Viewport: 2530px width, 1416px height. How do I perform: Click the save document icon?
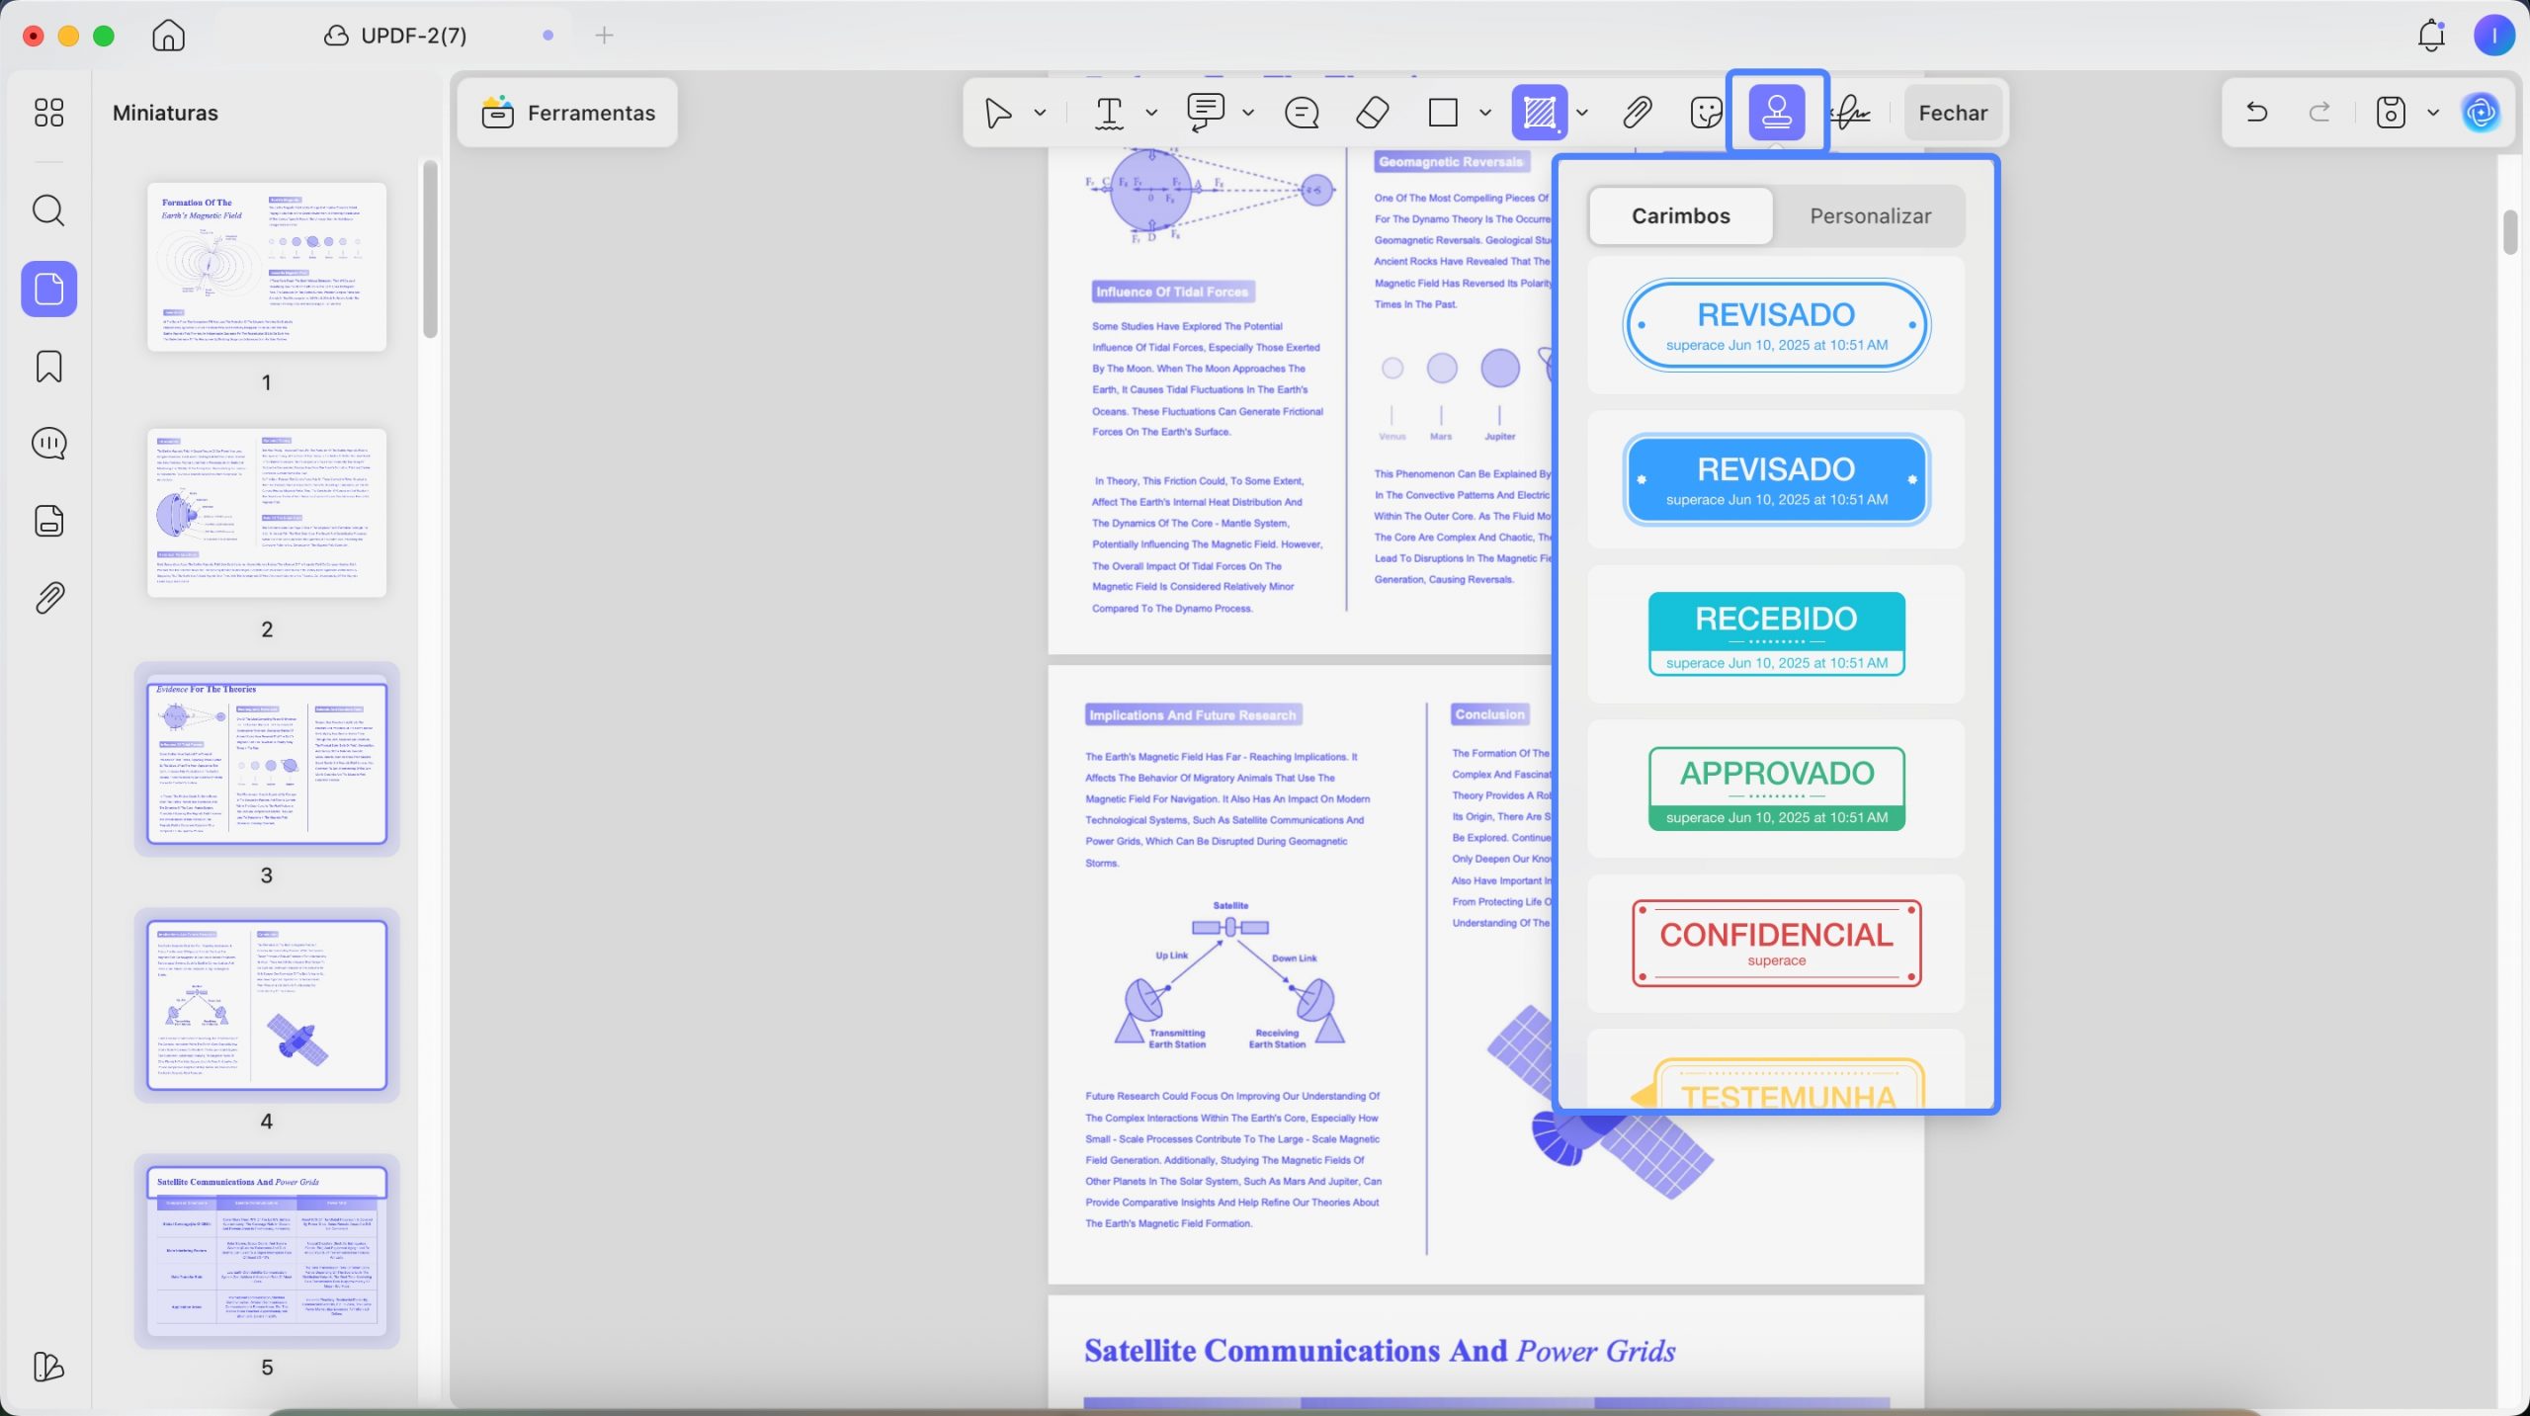tap(2390, 113)
